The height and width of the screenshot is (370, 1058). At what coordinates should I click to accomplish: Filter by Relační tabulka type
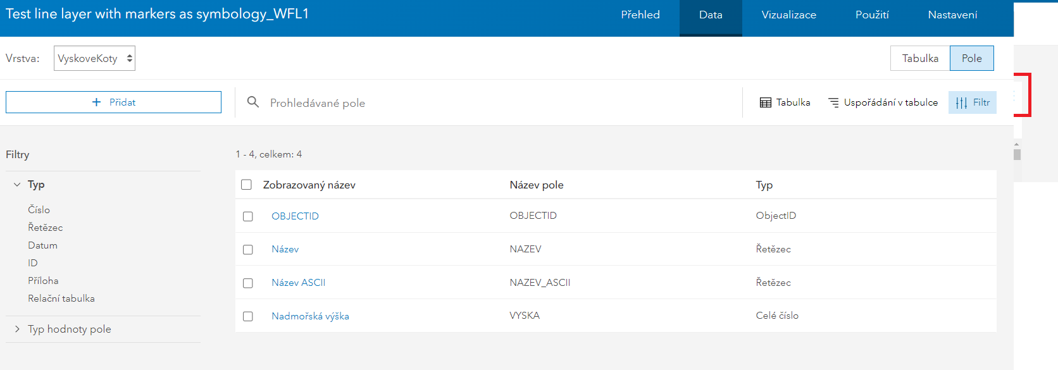(61, 298)
